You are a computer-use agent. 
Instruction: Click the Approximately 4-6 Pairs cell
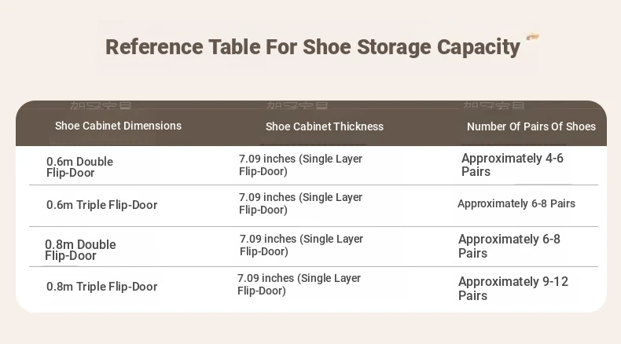tap(512, 165)
